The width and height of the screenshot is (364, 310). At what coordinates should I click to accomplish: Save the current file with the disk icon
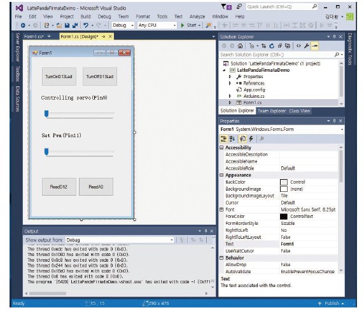point(67,25)
